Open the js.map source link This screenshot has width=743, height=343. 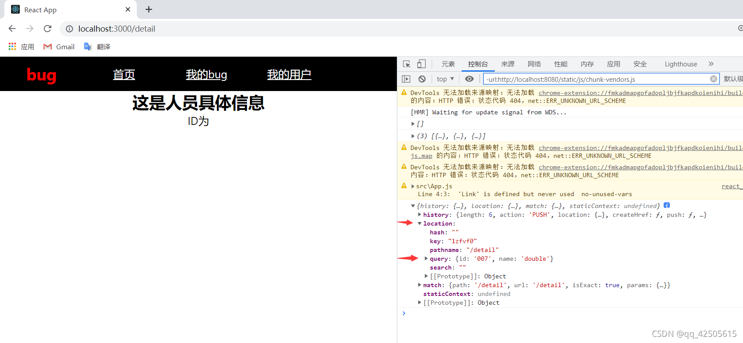tap(421, 156)
